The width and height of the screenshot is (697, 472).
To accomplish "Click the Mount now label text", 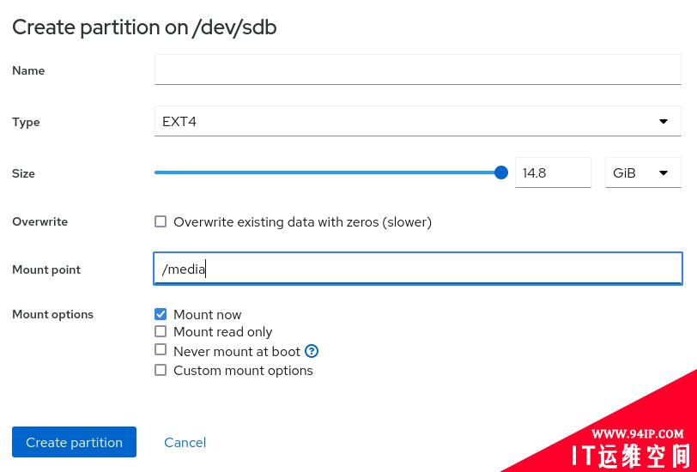I will [x=207, y=315].
